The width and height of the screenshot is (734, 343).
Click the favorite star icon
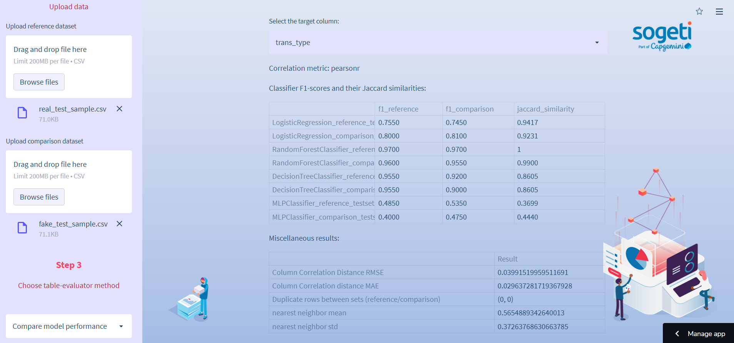pyautogui.click(x=699, y=12)
